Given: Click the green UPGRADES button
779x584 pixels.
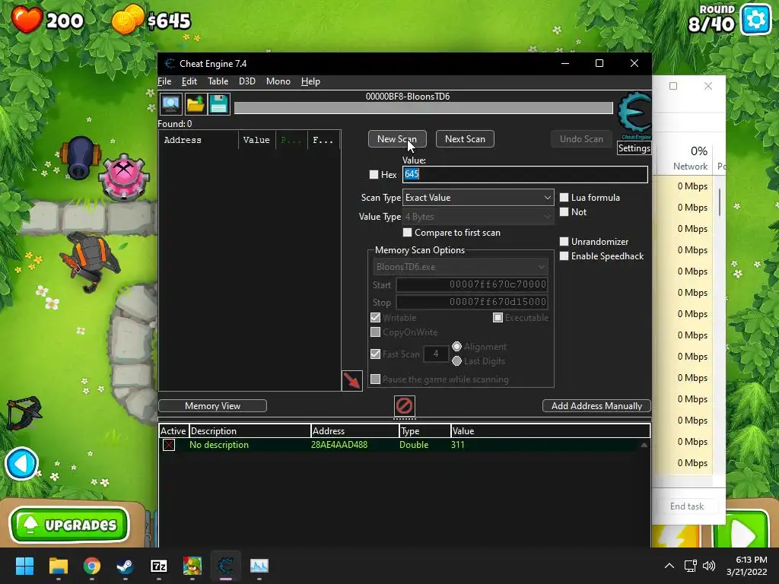Looking at the screenshot, I should [x=69, y=525].
